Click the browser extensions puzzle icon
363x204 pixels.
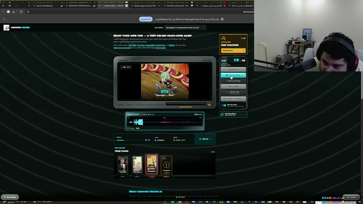(x=21, y=12)
